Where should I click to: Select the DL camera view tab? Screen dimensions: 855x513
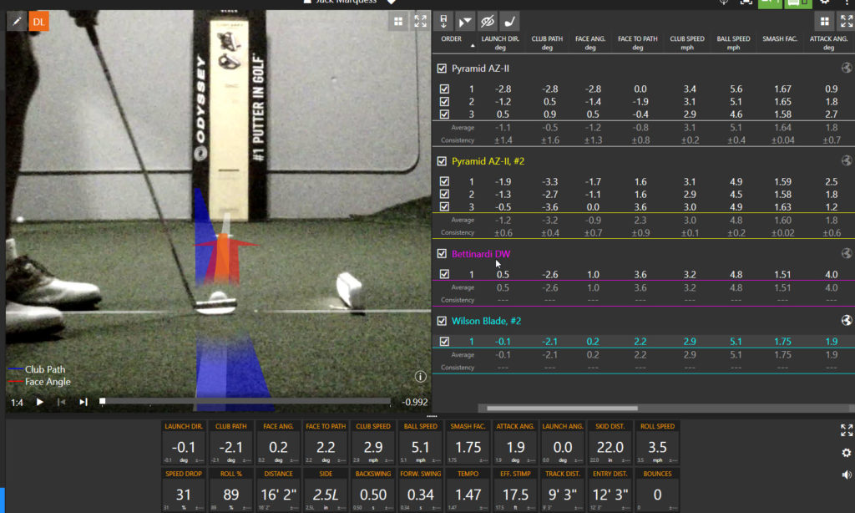[x=38, y=21]
